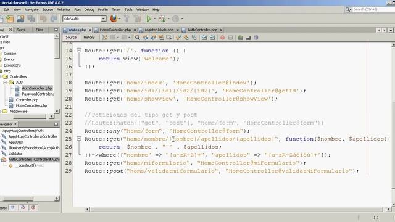395x222 pixels.
Task: Click the Build Project hammer icon
Action: [x=127, y=19]
